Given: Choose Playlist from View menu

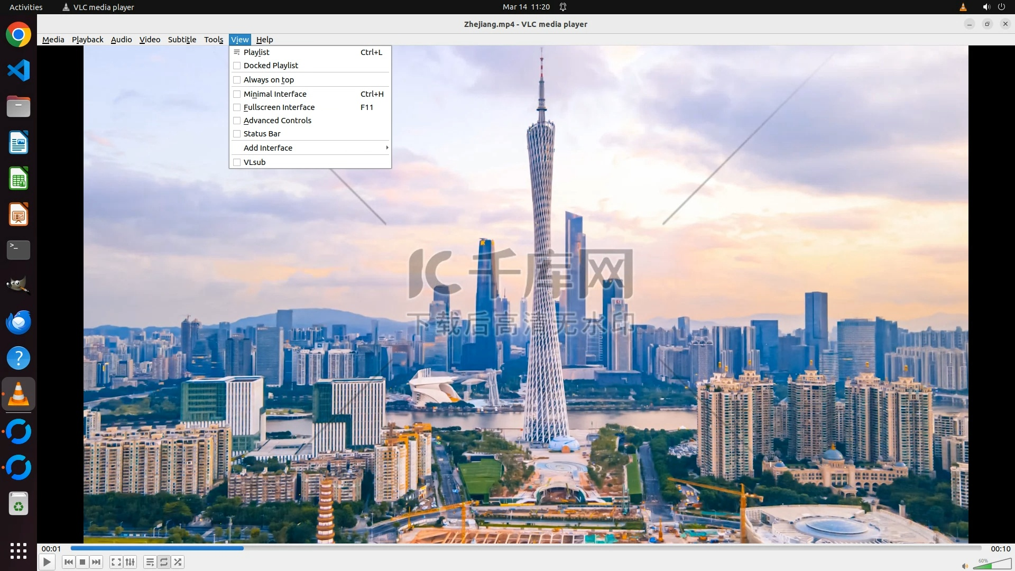Looking at the screenshot, I should pos(256,52).
